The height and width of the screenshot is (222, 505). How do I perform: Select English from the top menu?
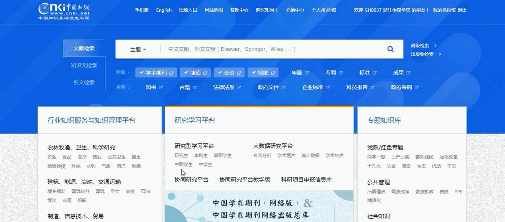[164, 10]
